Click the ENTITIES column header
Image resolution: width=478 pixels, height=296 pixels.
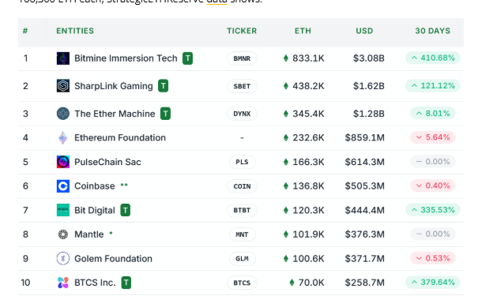(75, 31)
